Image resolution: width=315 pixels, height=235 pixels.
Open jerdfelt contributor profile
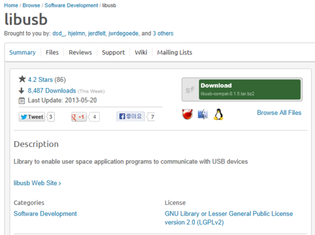(x=97, y=33)
